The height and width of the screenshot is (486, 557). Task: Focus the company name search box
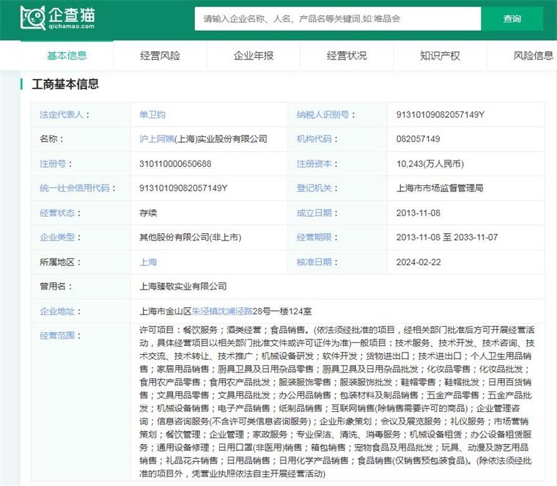point(337,19)
